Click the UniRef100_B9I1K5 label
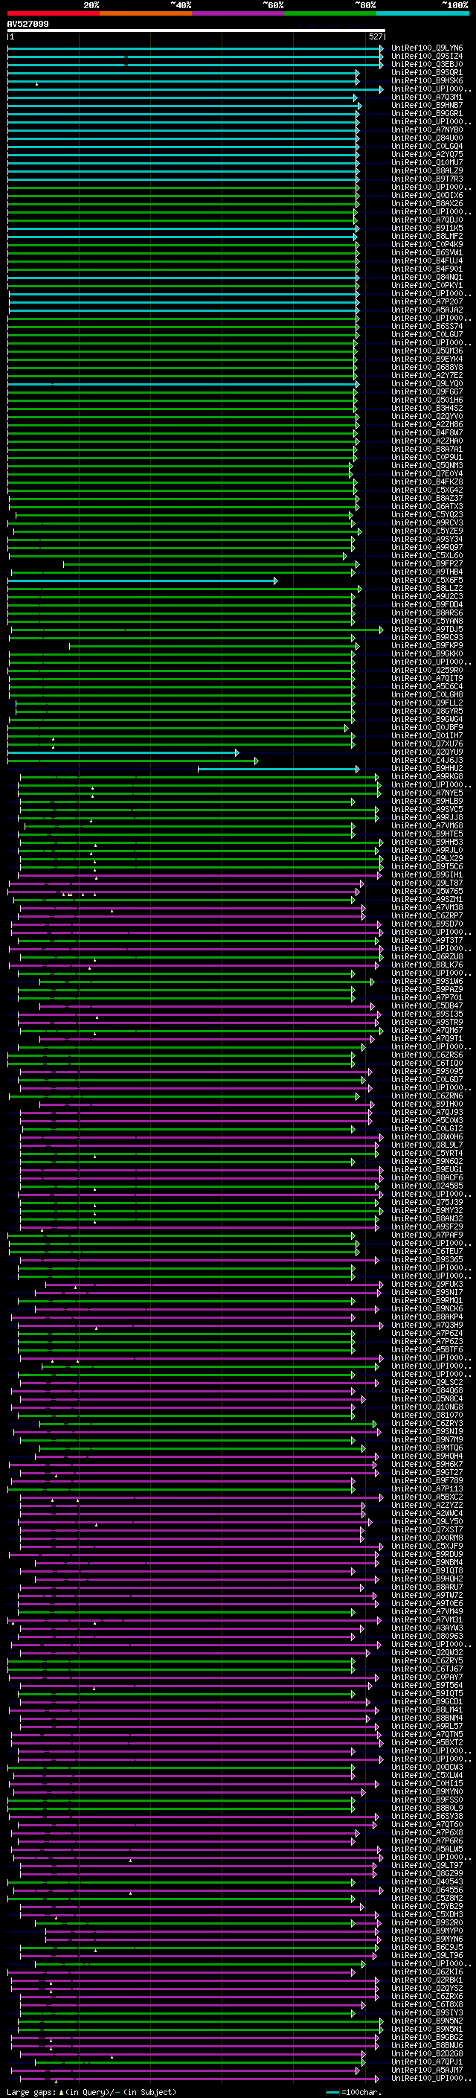476x2098 pixels. click(427, 228)
